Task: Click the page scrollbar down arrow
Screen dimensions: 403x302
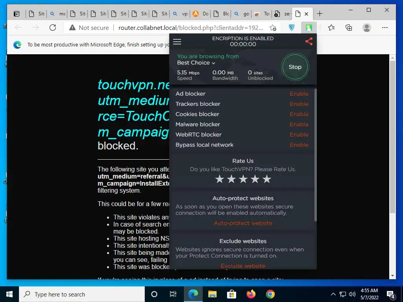Action: [x=392, y=276]
